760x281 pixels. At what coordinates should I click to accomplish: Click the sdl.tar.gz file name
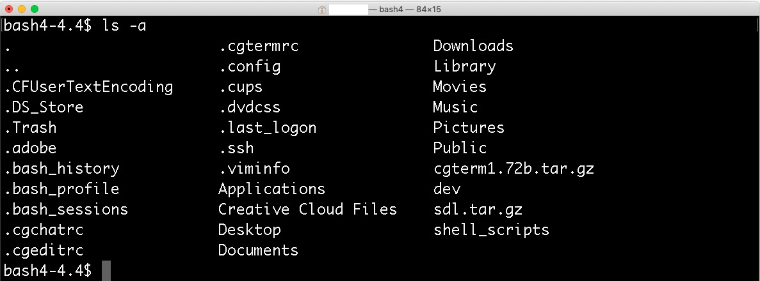click(478, 209)
